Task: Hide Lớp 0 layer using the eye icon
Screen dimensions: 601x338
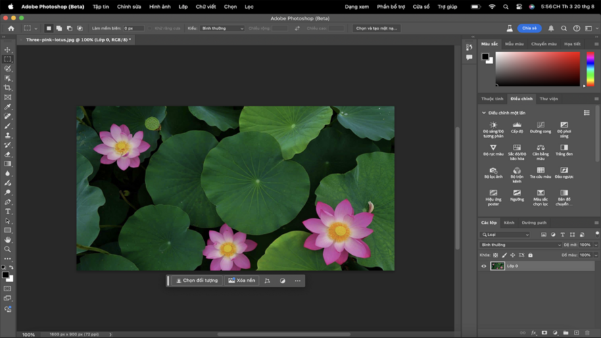Action: (x=483, y=266)
